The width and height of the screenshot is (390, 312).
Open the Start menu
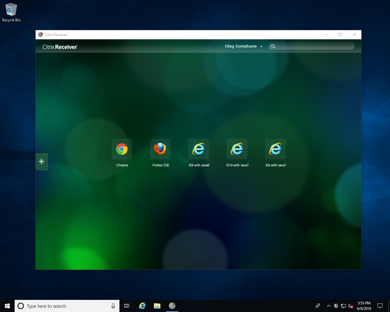[7, 306]
